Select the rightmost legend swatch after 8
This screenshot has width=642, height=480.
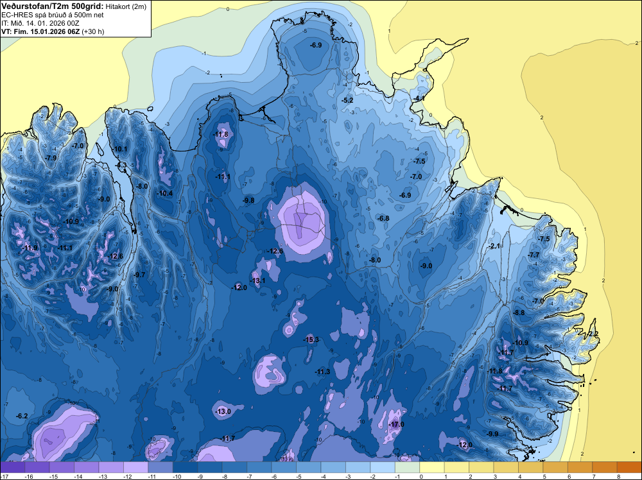pyautogui.click(x=629, y=467)
